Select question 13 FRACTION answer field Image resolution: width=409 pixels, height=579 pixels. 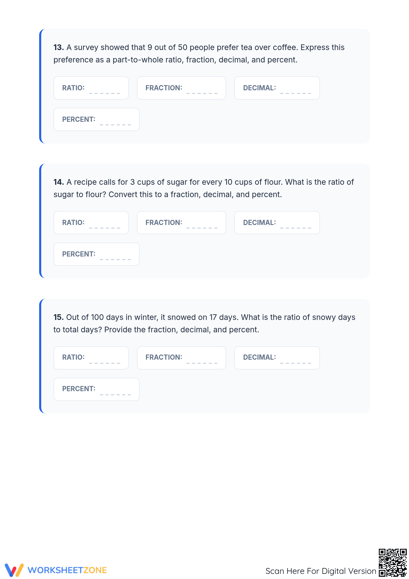[182, 88]
